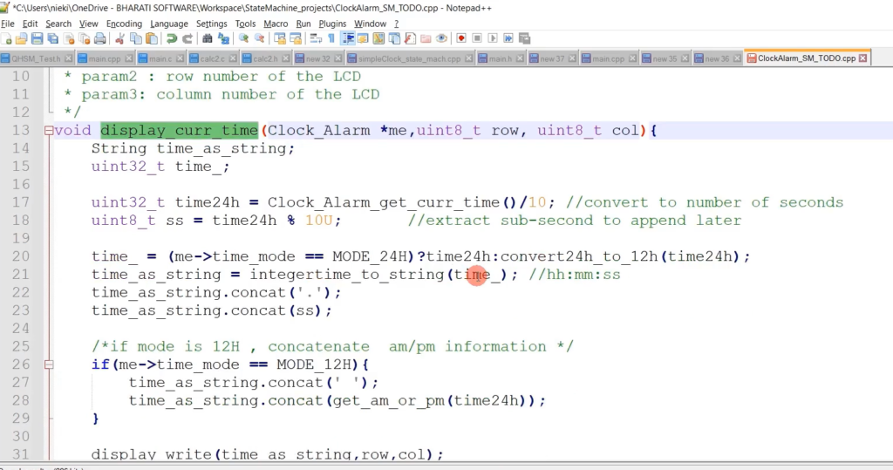Toggle Word wrap in the toolbar
The image size is (893, 470).
tap(314, 38)
